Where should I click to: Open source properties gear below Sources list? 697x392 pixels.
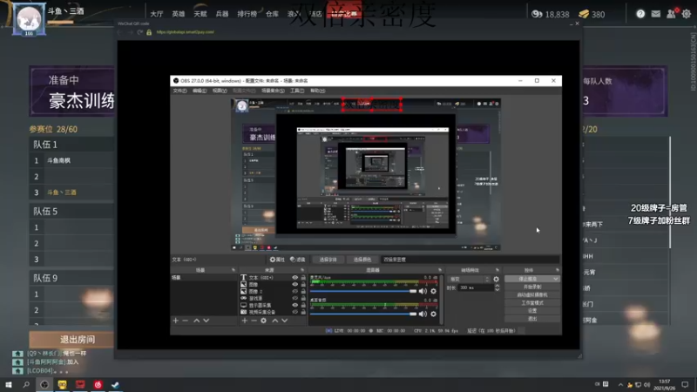pos(264,321)
